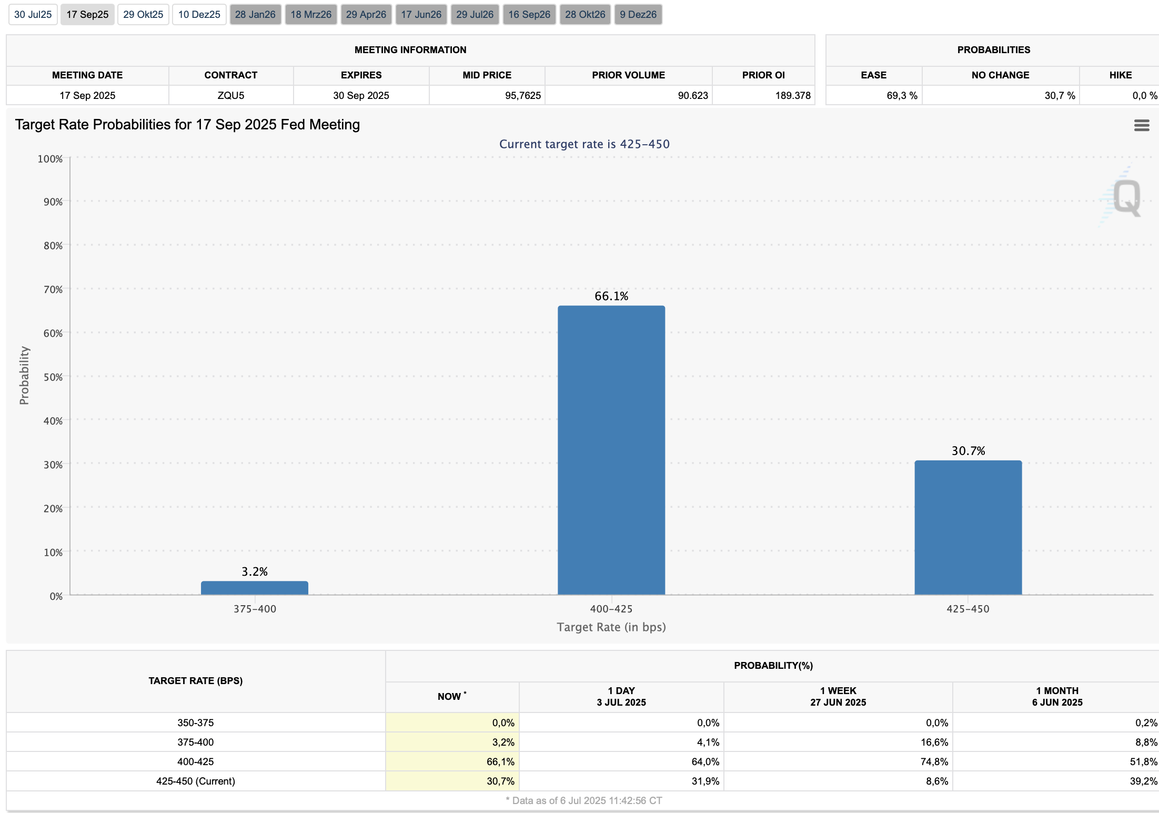The height and width of the screenshot is (813, 1159).
Task: Select the 28 Jan26 meeting tab
Action: pyautogui.click(x=255, y=15)
